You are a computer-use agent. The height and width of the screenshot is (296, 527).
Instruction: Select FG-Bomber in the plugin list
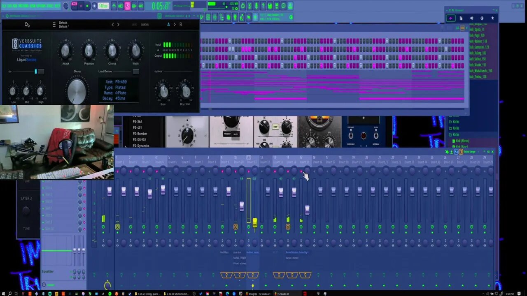(x=140, y=134)
